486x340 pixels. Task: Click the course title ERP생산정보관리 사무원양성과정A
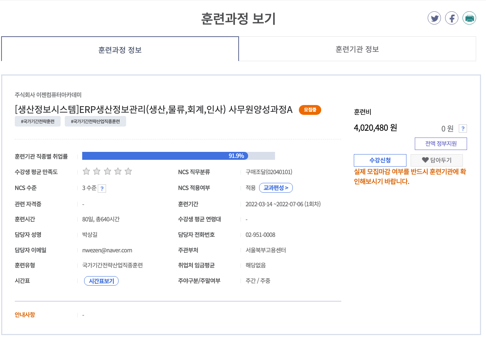click(x=154, y=110)
